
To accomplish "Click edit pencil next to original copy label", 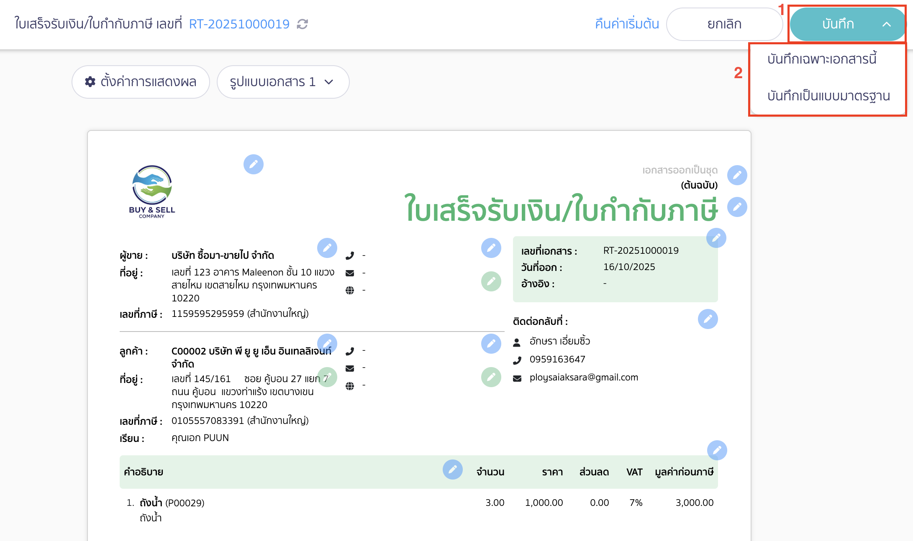I will (737, 175).
